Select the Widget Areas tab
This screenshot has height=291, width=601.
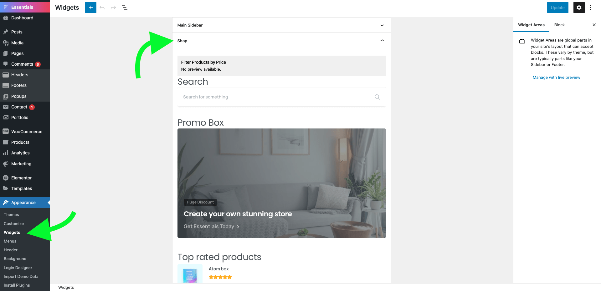click(x=531, y=25)
